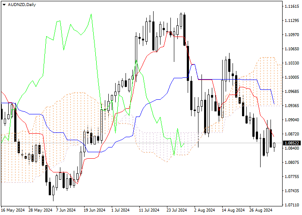
Task: Click the 23 Jul 2024 date label
Action: point(176,210)
